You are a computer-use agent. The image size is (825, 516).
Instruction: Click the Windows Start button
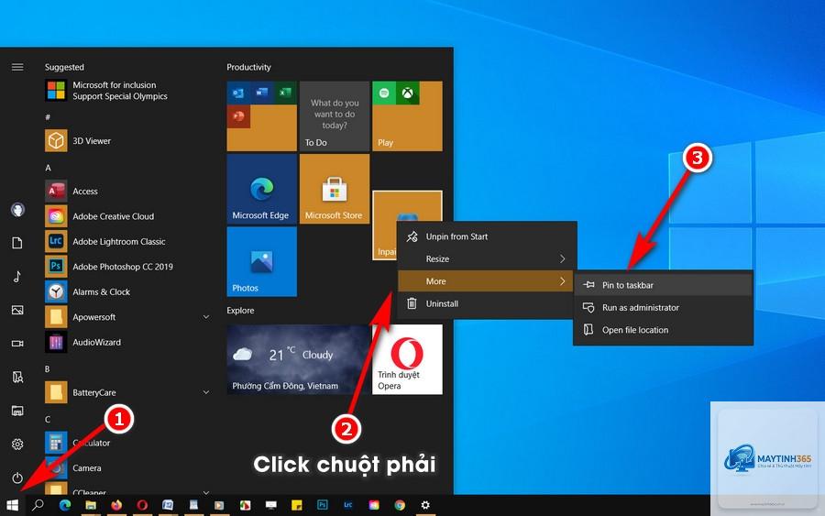point(12,506)
